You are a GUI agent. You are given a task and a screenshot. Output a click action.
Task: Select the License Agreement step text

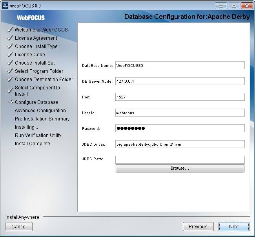click(36, 38)
